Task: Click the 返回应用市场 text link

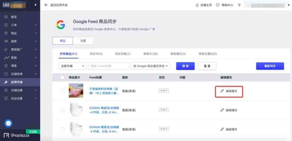Action: coord(59,5)
